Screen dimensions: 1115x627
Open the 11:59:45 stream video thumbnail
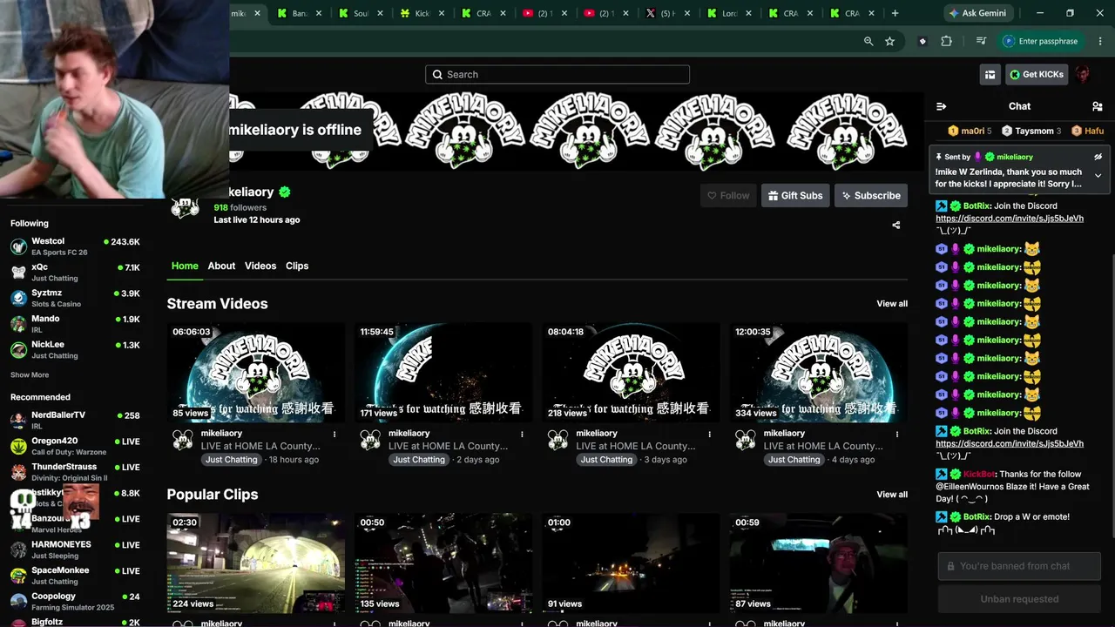443,373
